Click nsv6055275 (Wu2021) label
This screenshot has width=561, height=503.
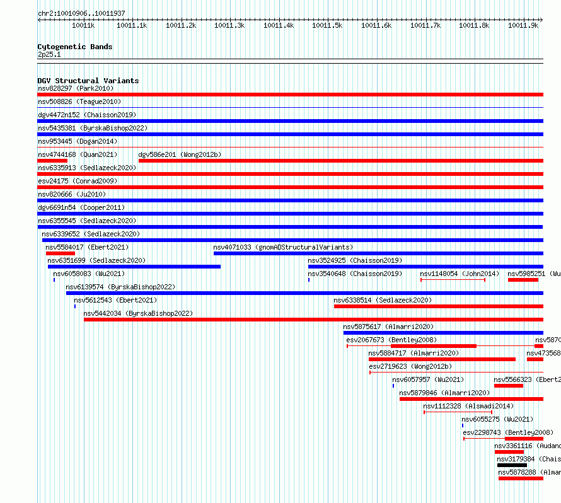[x=497, y=419]
